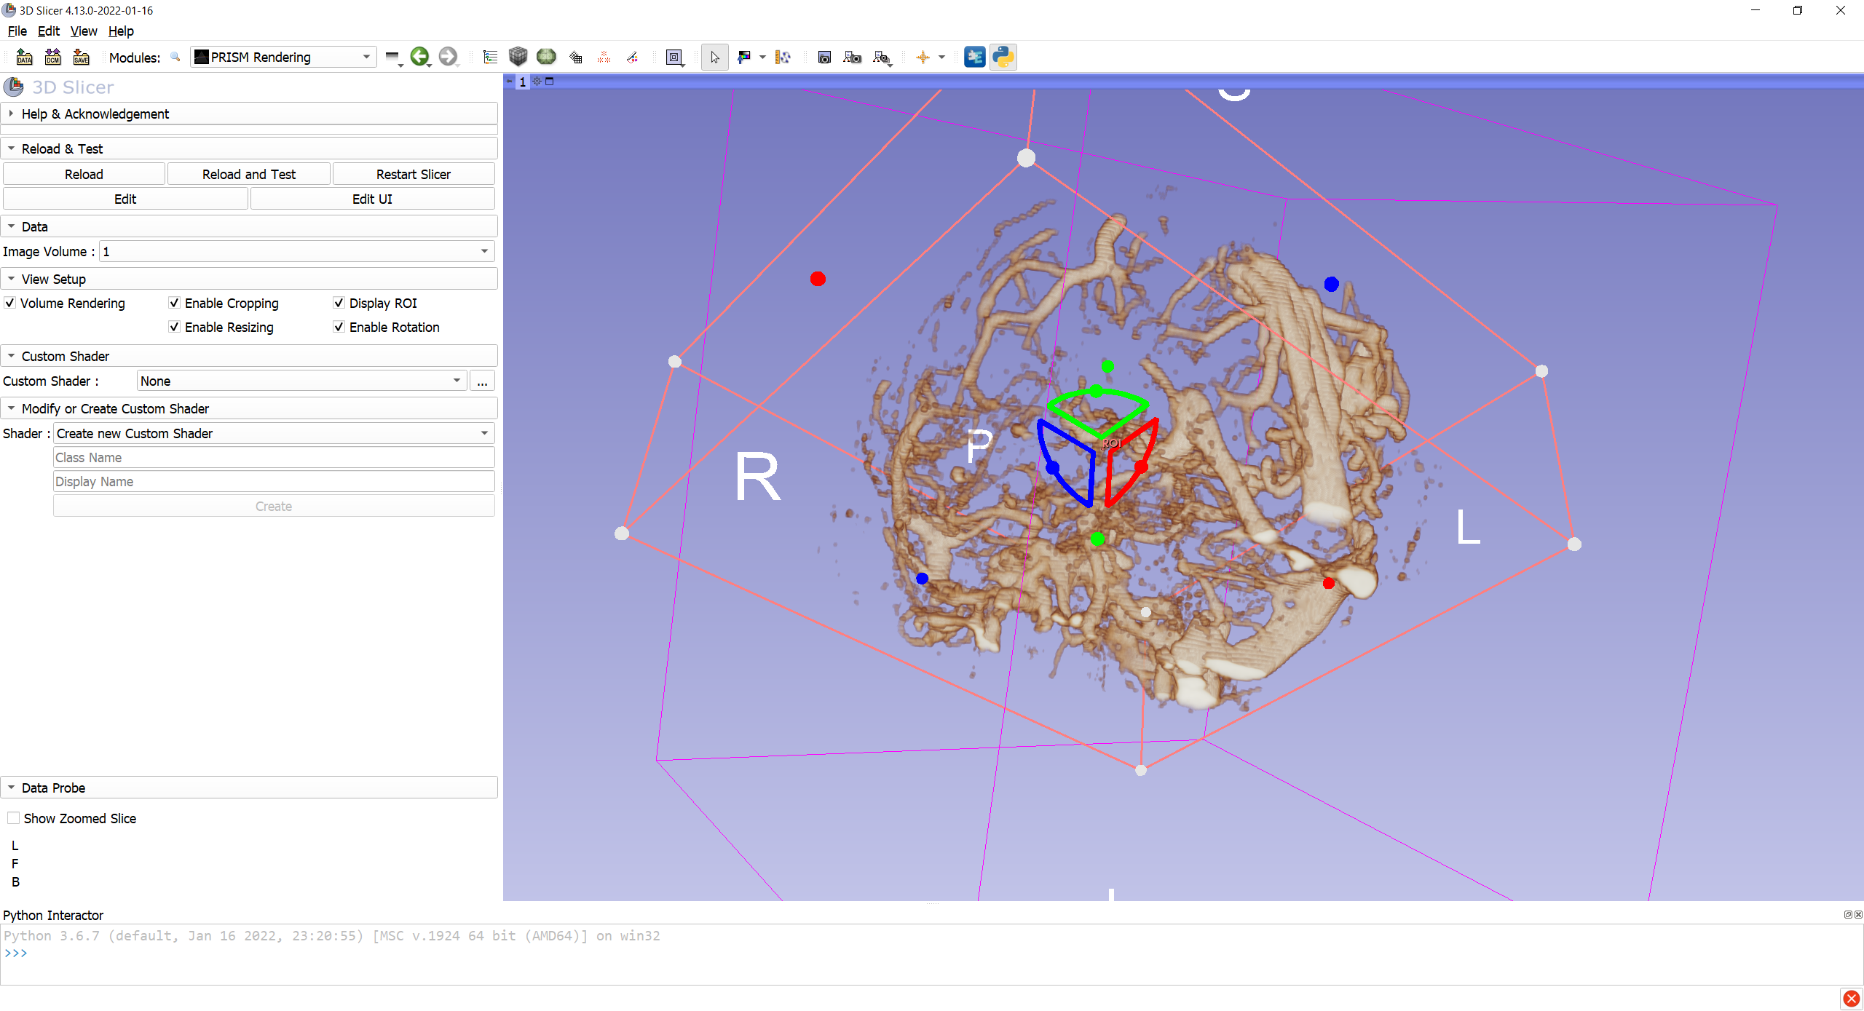The image size is (1864, 1011).
Task: Open the Edit menu
Action: coord(48,31)
